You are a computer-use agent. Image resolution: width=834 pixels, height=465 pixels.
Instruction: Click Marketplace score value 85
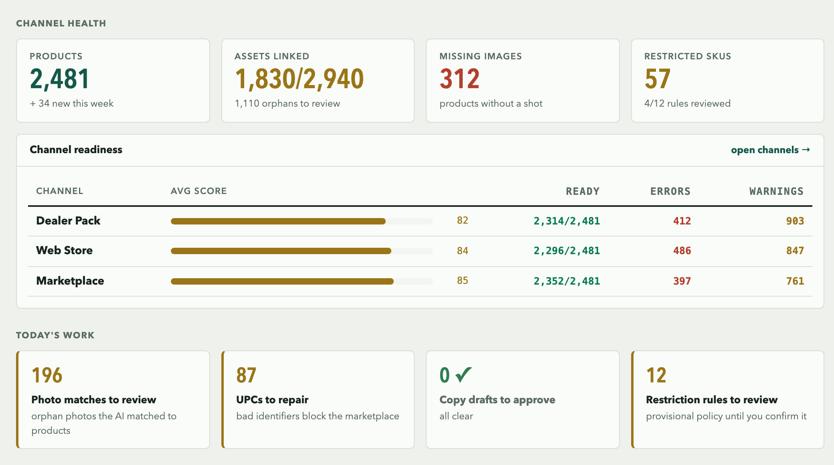462,280
